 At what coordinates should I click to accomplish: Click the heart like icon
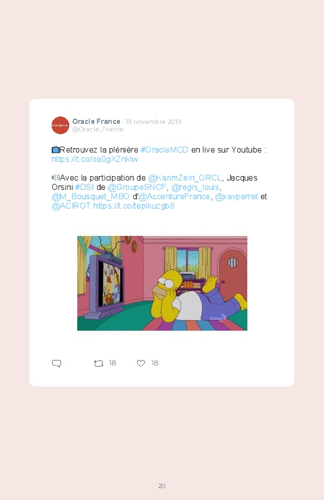(141, 363)
